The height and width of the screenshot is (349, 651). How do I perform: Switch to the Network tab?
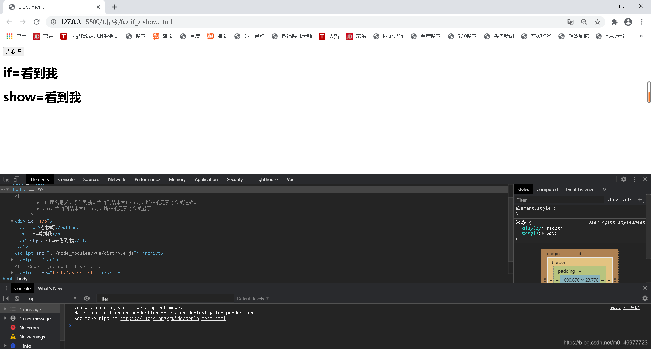point(117,179)
